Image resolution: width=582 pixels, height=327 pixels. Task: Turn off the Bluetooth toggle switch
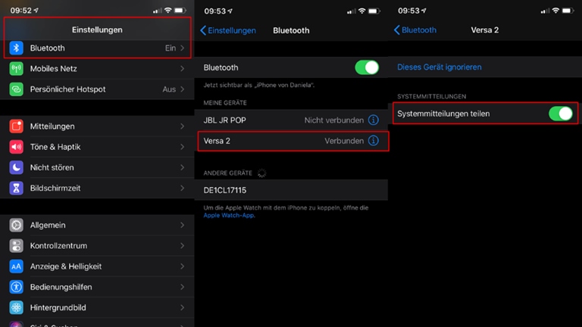367,67
